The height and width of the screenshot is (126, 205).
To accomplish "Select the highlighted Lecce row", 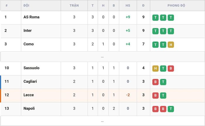I will (x=102, y=95).
